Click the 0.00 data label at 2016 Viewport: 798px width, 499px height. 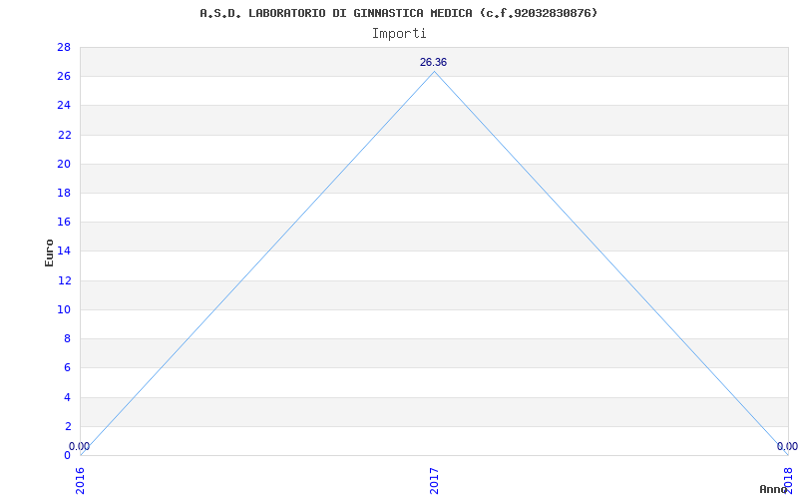click(x=79, y=446)
